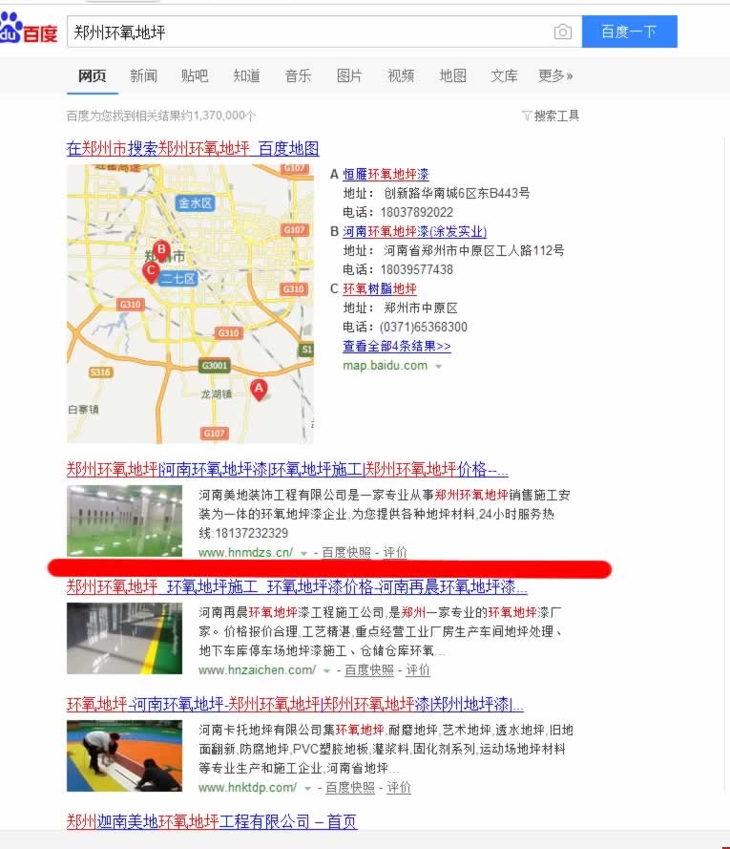Open the 搜索工具 filter tool
The image size is (730, 849).
(x=551, y=116)
